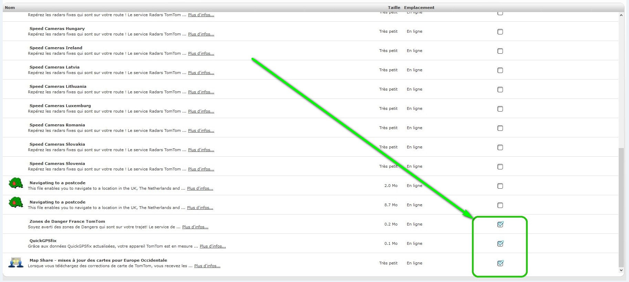Click the map icon of the 2.0 Mo postcode row
629x282 pixels.
pyautogui.click(x=16, y=183)
